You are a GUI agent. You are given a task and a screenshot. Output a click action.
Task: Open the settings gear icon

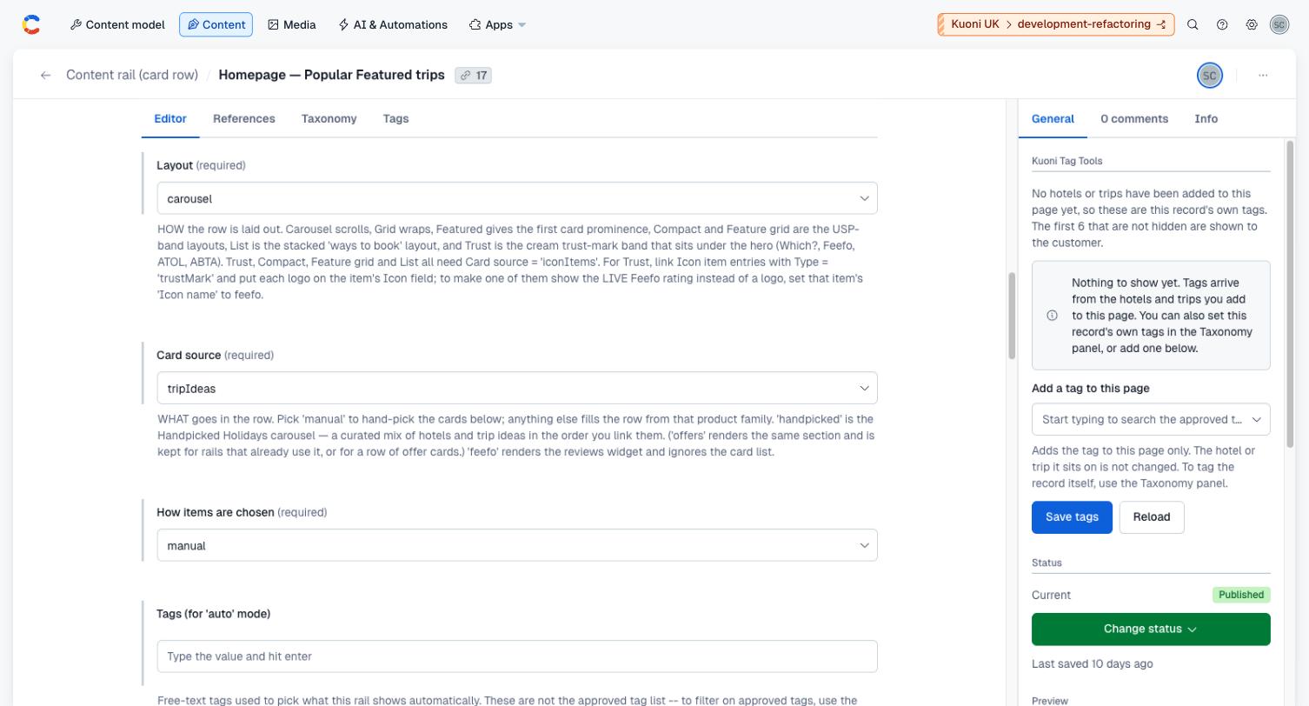pyautogui.click(x=1252, y=24)
